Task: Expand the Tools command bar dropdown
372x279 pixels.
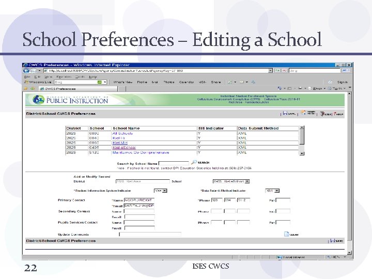Action: 344,89
